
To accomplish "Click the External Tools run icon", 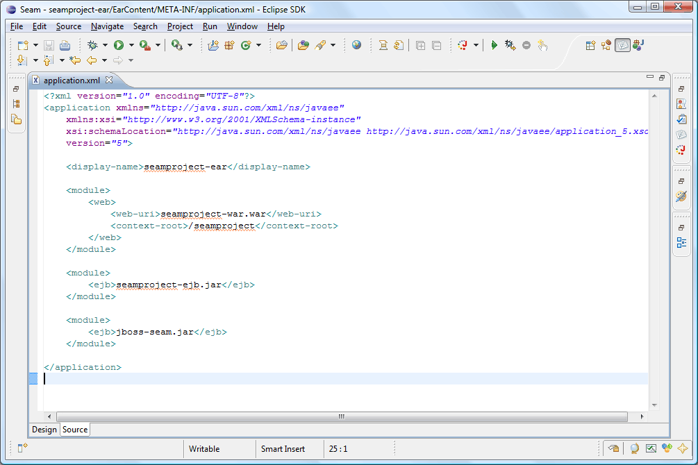I will click(144, 45).
